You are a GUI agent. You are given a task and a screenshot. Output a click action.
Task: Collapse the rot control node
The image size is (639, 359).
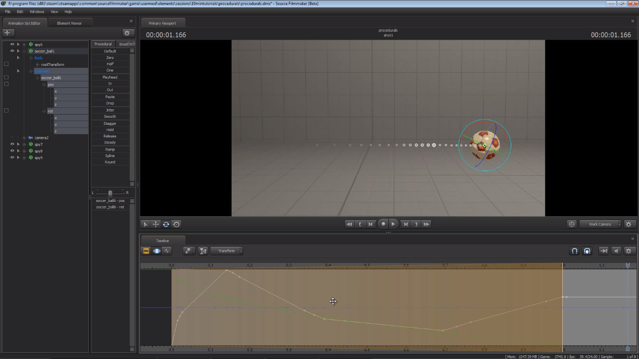pos(44,111)
